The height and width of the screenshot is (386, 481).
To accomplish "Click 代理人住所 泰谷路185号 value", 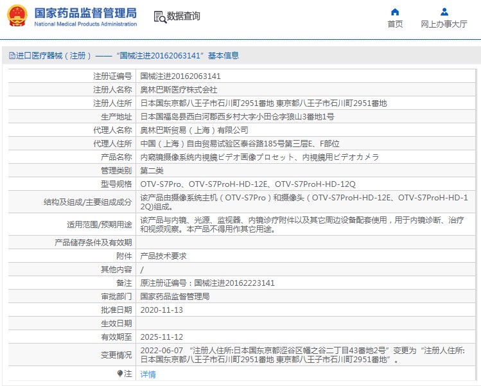I will pos(240,144).
